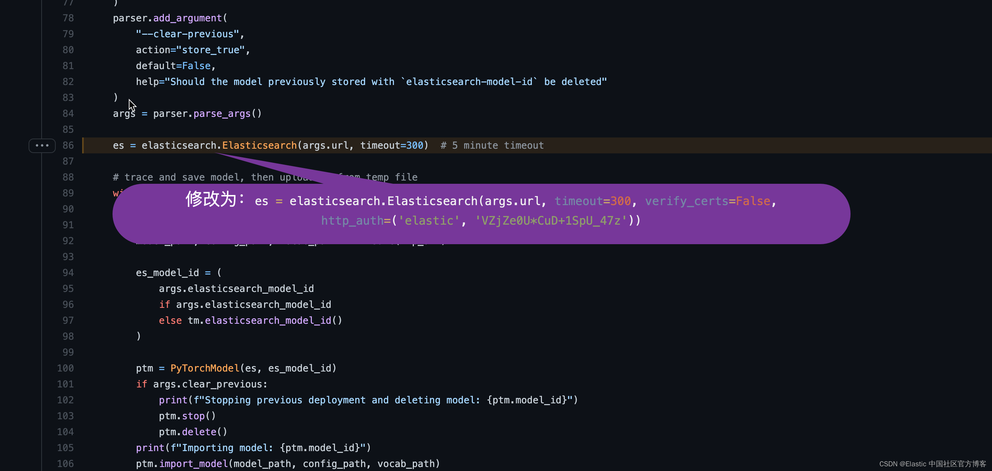Click the import_model method on line 106
Viewport: 992px width, 471px height.
point(194,464)
